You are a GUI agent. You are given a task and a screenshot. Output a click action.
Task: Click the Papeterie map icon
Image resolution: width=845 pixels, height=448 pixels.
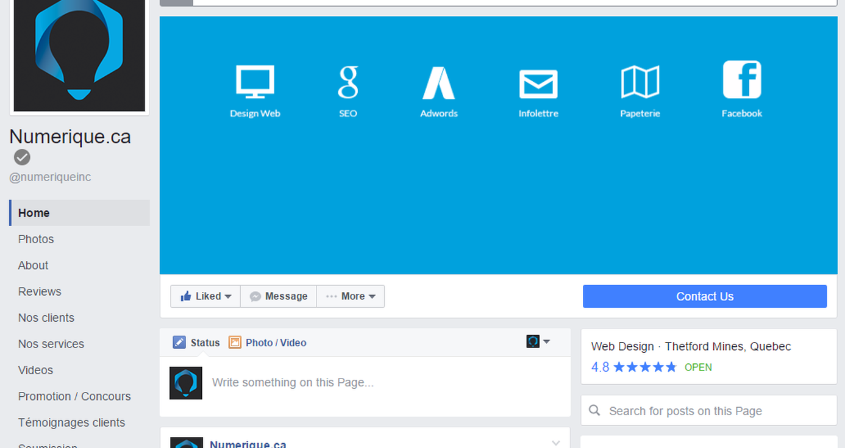[640, 82]
